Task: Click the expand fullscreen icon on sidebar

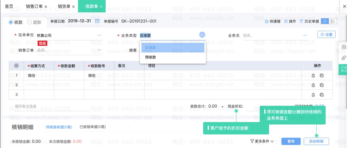Action: 343,69
